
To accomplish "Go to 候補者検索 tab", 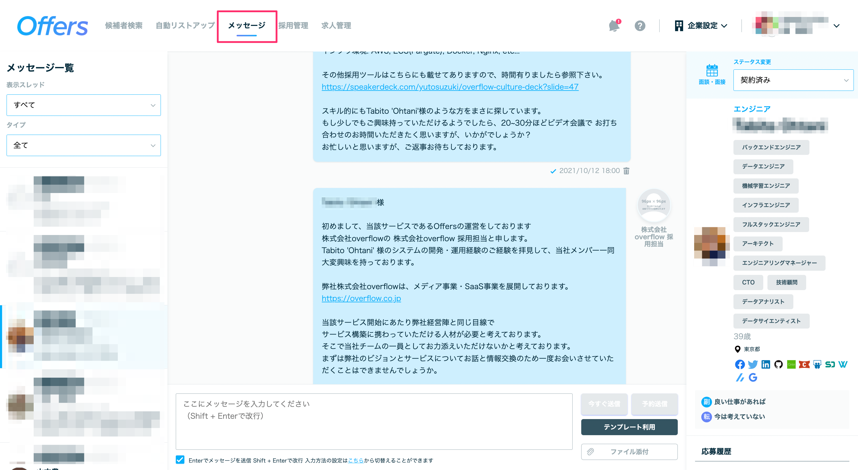I will 124,26.
